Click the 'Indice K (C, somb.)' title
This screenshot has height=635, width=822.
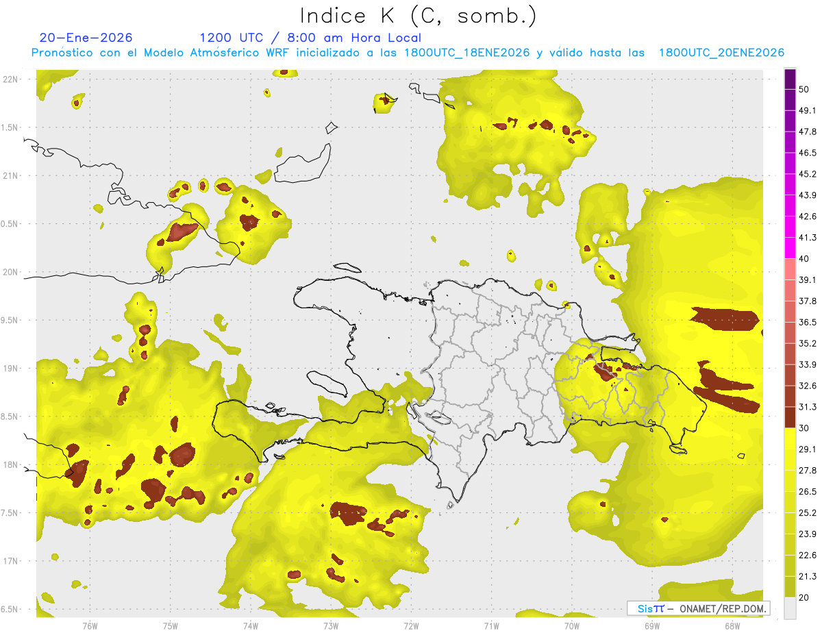click(x=419, y=16)
